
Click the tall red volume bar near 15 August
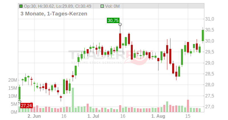point(188,106)
